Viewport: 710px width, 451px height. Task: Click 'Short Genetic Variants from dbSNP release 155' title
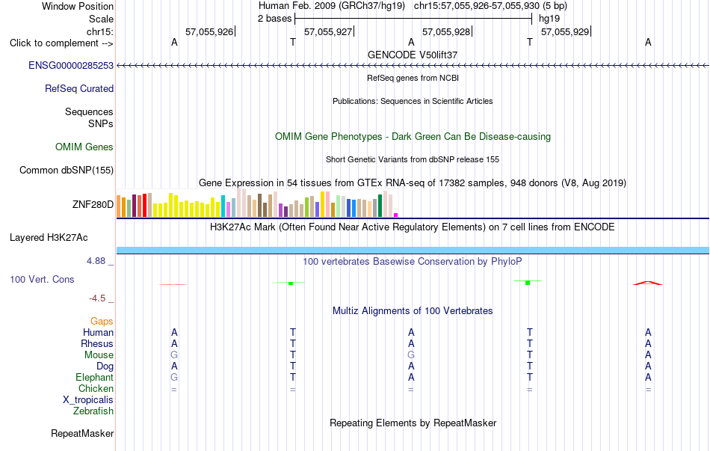click(413, 159)
